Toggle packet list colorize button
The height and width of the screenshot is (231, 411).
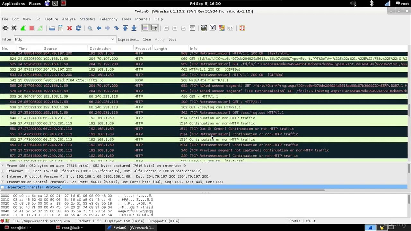point(145,28)
